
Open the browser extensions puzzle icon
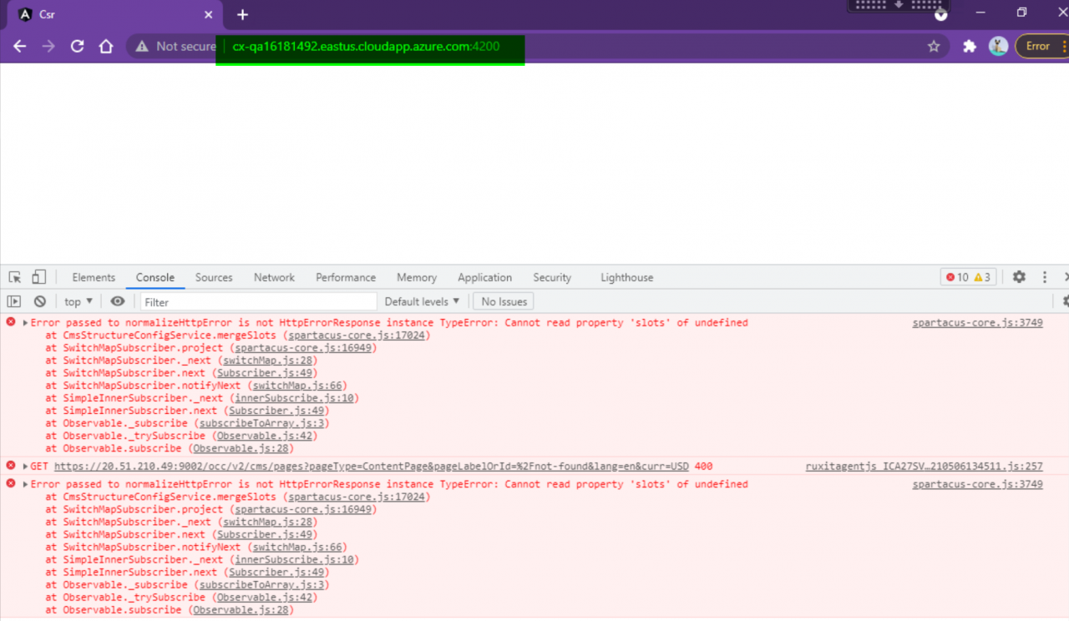coord(970,47)
